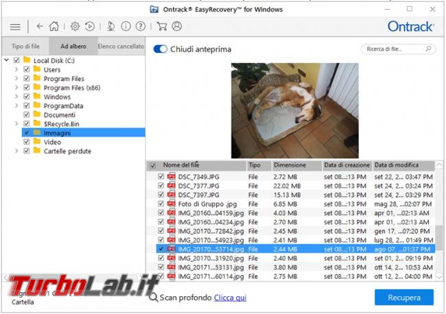Toggle the Chiudi anteprima switch
This screenshot has width=446, height=314.
click(160, 49)
